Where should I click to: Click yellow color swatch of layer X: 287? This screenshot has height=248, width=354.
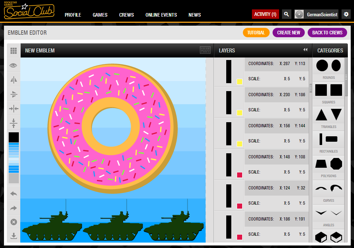pyautogui.click(x=240, y=82)
